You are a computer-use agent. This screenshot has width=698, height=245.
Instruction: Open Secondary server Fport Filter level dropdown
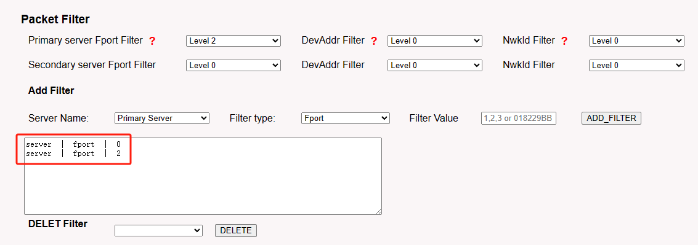(233, 65)
